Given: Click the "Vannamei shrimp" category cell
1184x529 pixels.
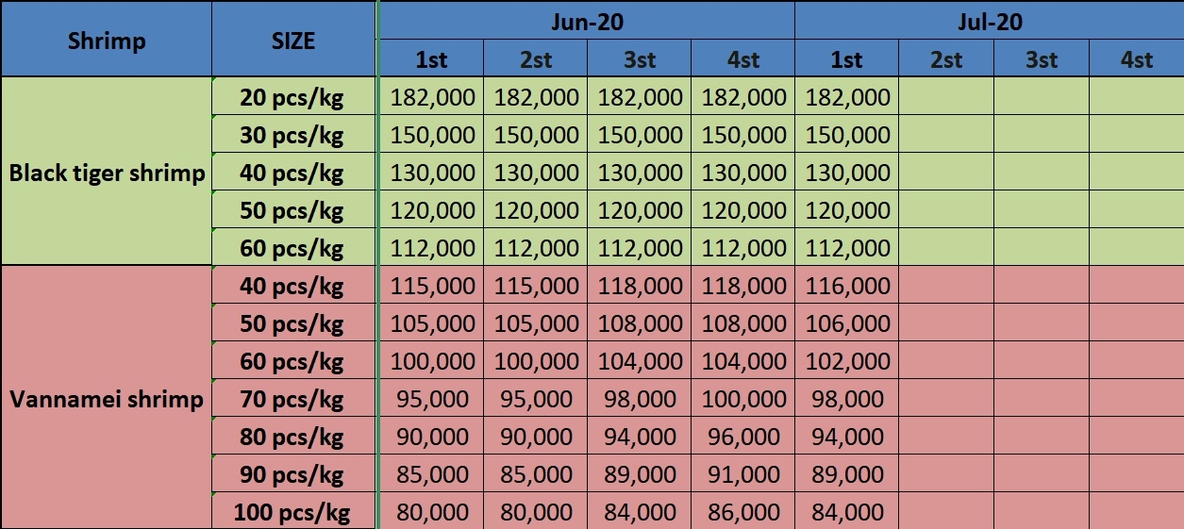Looking at the screenshot, I should tap(107, 399).
